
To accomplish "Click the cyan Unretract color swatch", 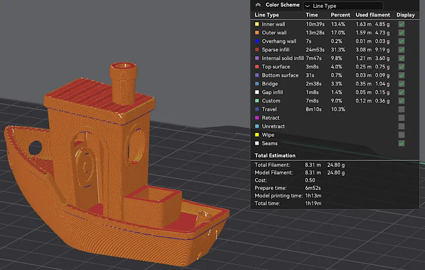I will [257, 126].
